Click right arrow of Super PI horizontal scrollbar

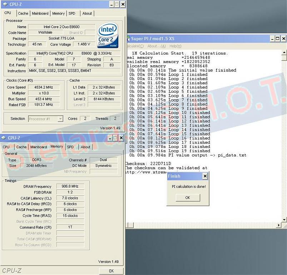point(279,225)
